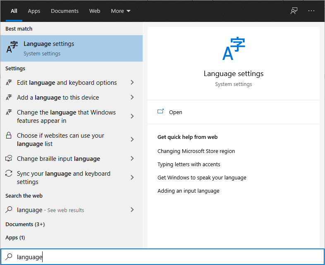The width and height of the screenshot is (325, 265).
Task: Switch to the Apps tab
Action: (x=34, y=11)
